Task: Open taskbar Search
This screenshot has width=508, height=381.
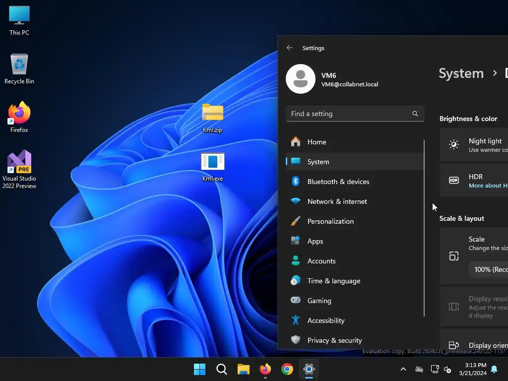Action: 222,369
